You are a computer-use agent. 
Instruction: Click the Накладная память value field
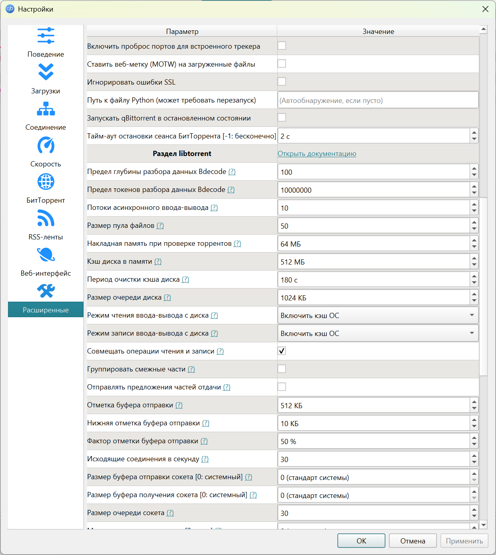tap(374, 244)
